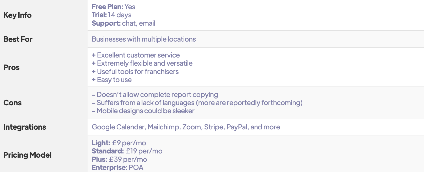This screenshot has height=172, width=424.
Task: Click the Enterprise: POA pricing line
Action: tap(117, 168)
